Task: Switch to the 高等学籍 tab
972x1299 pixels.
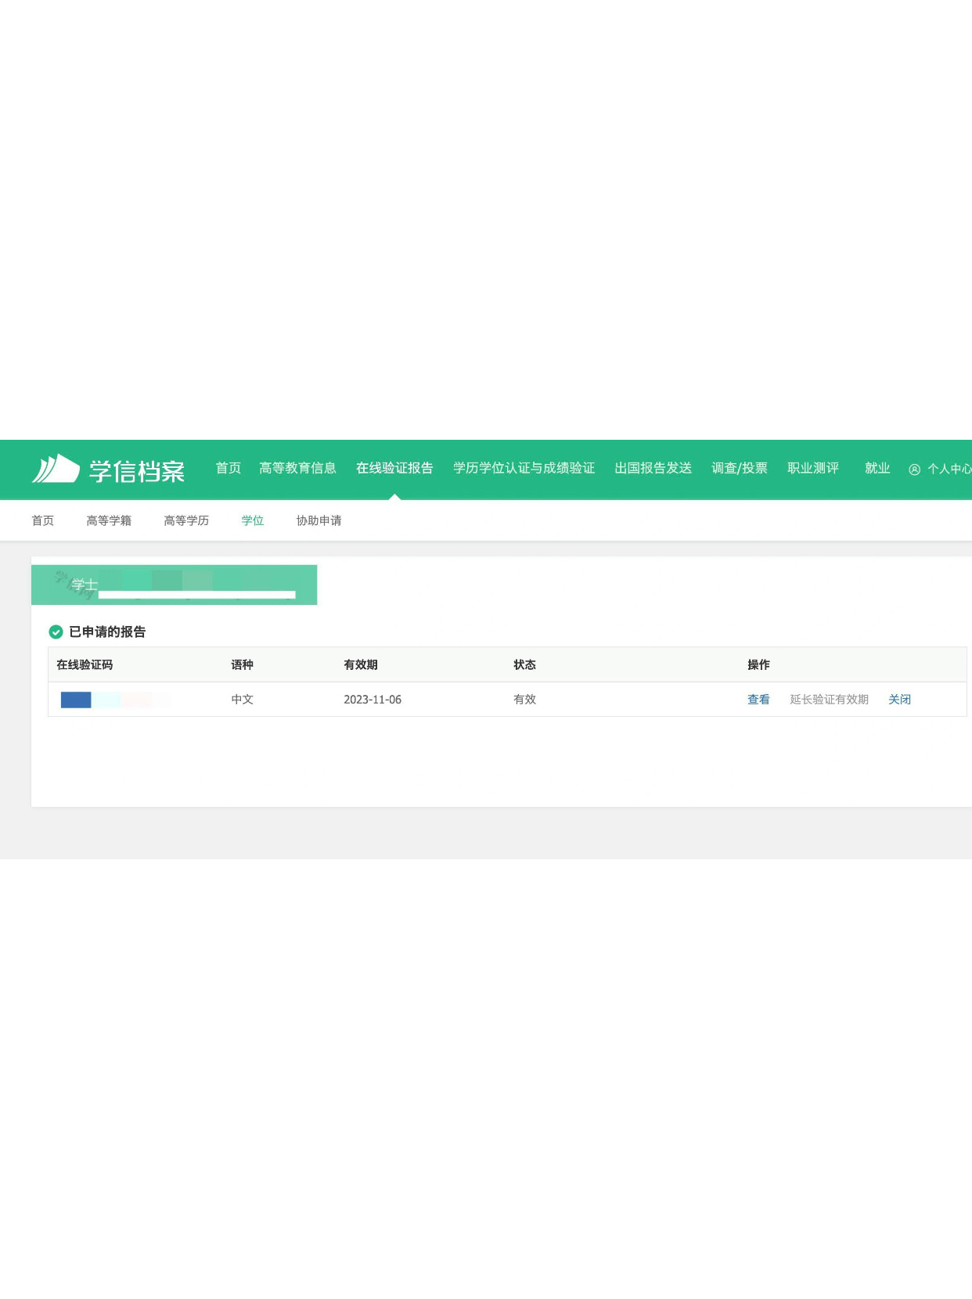Action: (x=109, y=520)
